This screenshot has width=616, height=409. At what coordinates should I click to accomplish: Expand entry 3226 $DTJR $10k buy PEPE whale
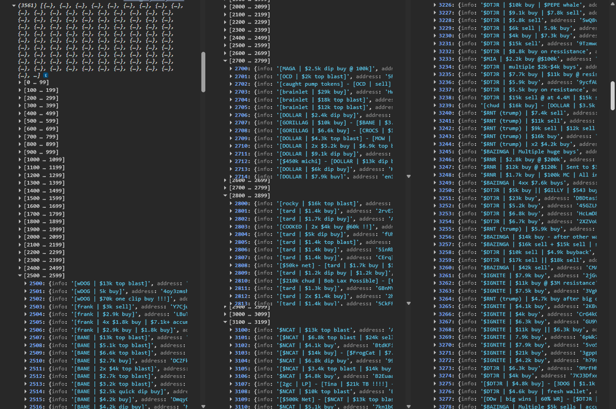436,5
